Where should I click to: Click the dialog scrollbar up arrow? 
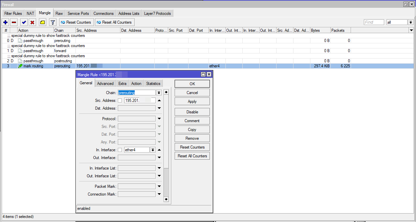tap(166, 92)
